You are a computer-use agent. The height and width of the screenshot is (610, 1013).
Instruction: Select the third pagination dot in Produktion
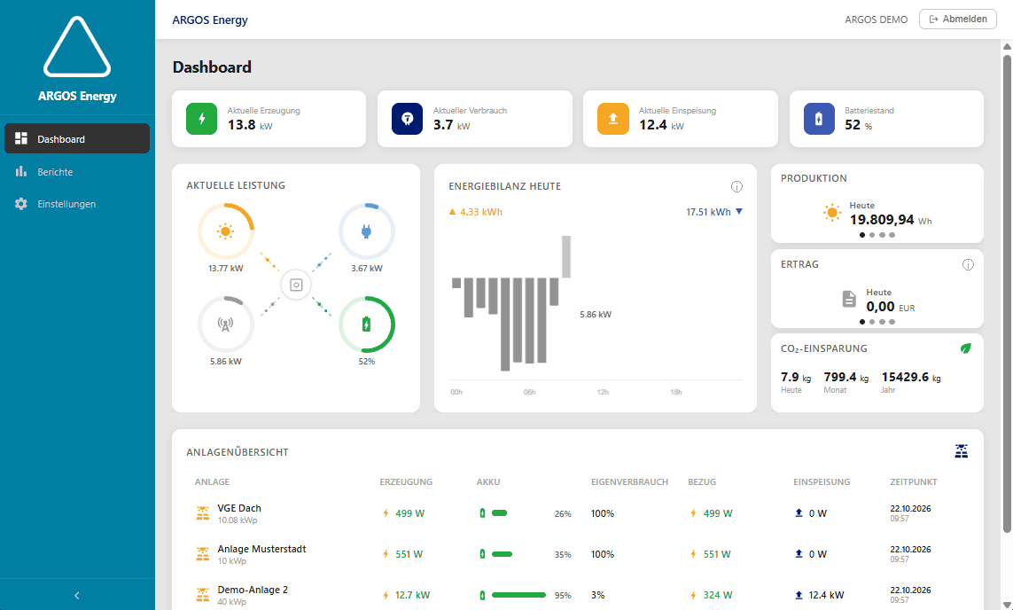(882, 235)
